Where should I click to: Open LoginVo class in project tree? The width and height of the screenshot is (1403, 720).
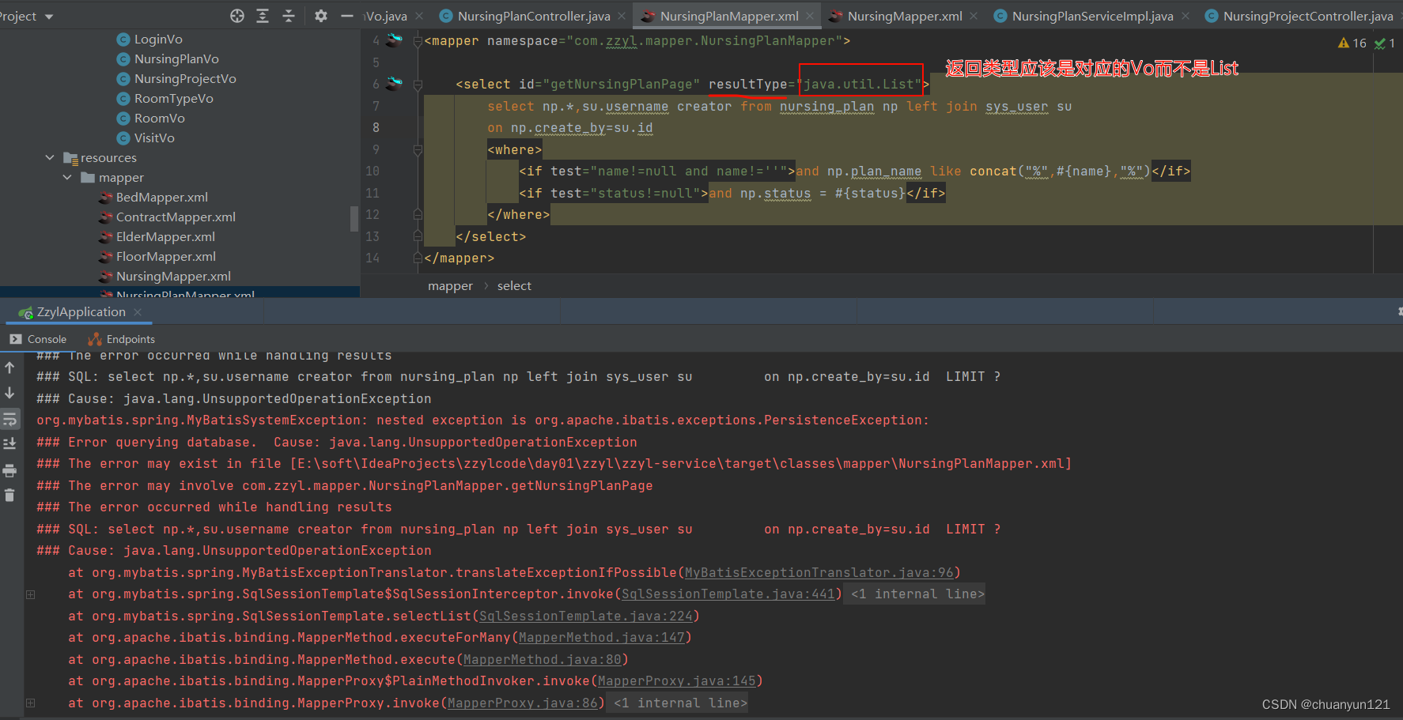[x=157, y=39]
